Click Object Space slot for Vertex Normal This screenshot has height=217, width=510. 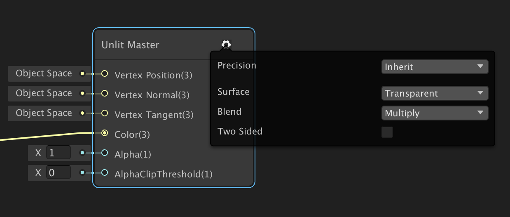(44, 93)
